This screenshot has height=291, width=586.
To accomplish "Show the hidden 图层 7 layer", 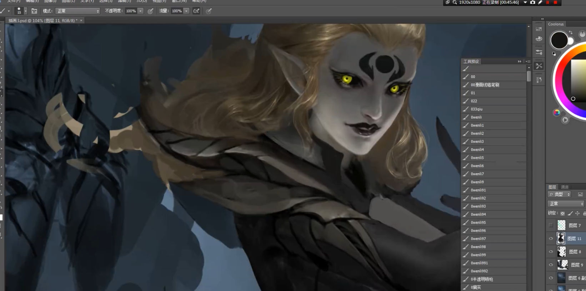I will (551, 225).
